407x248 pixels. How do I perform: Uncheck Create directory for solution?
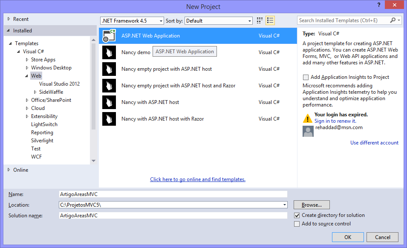(297, 215)
